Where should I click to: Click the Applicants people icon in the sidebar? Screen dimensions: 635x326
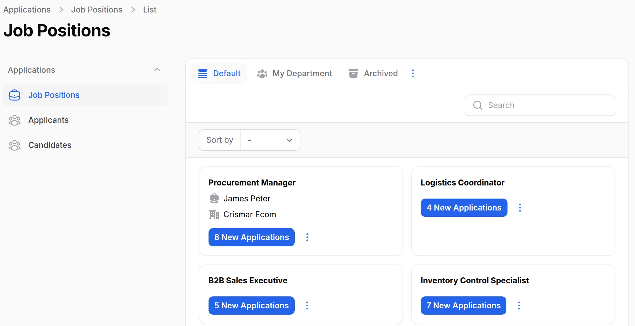click(x=14, y=120)
